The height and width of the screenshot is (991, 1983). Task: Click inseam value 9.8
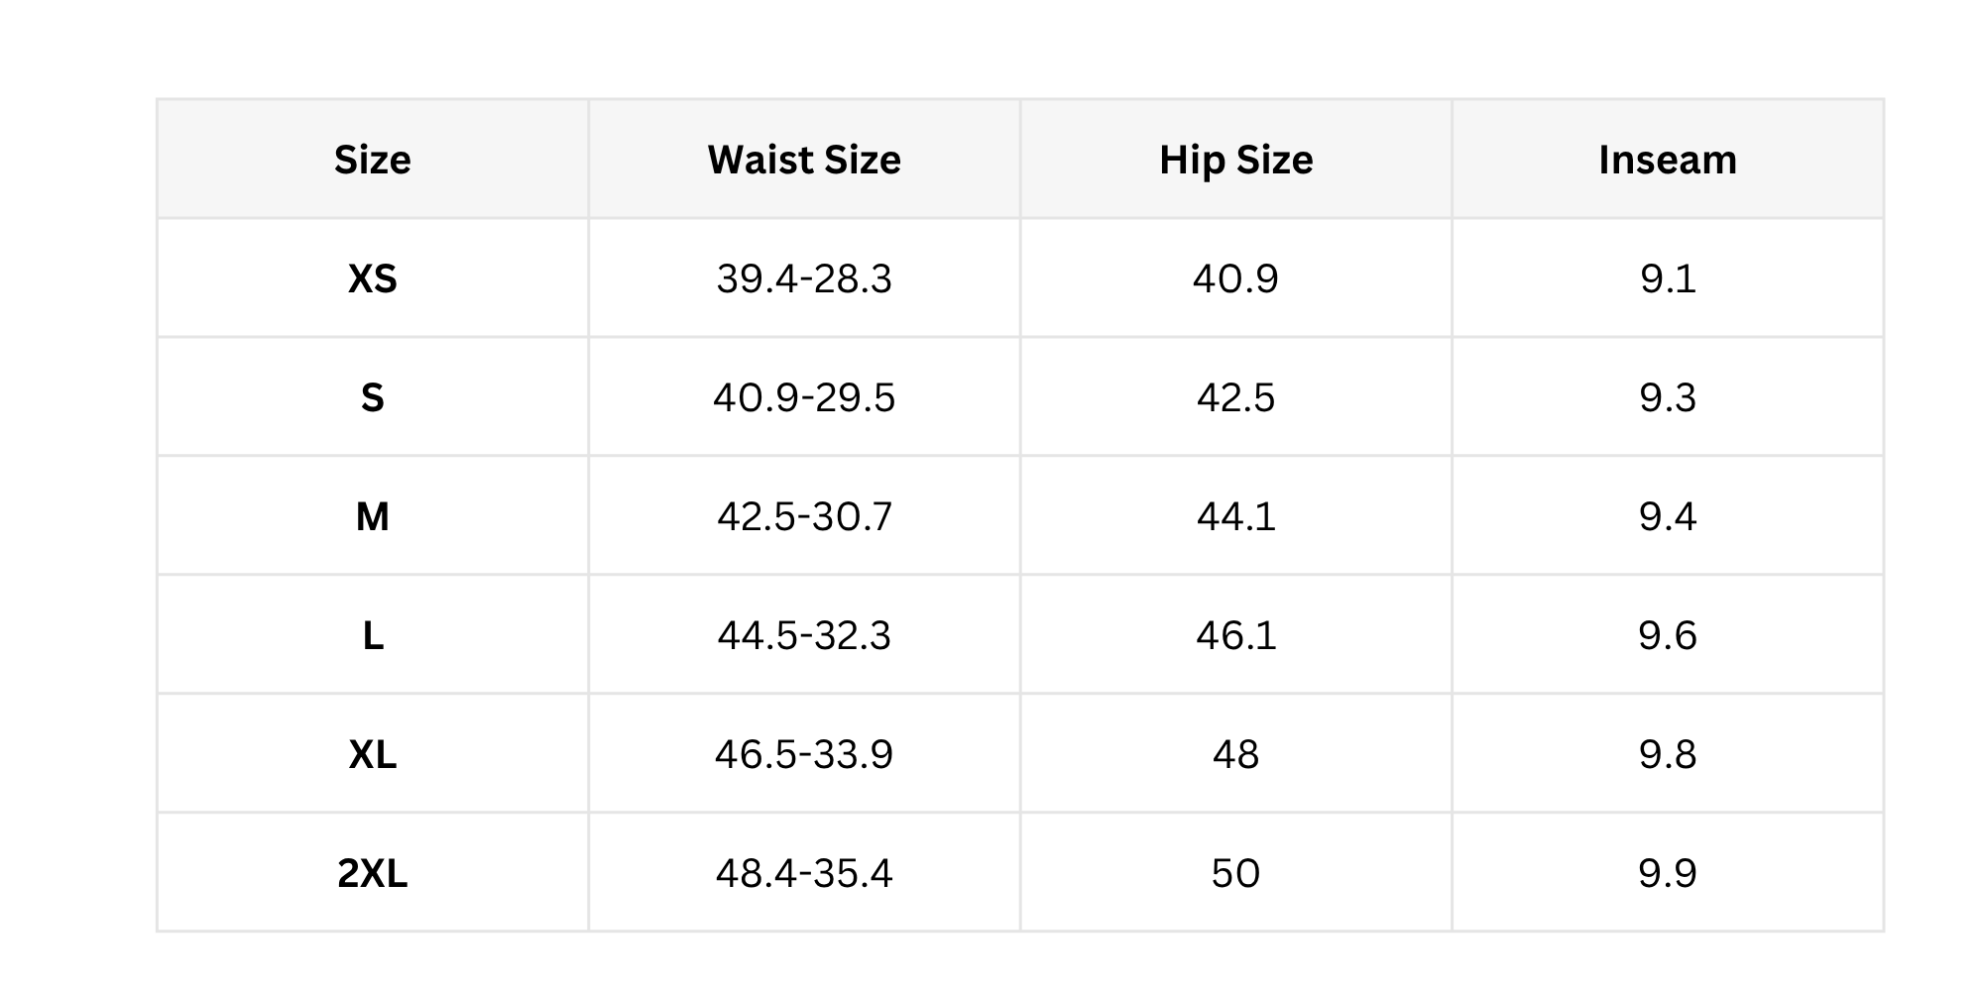pos(1668,754)
